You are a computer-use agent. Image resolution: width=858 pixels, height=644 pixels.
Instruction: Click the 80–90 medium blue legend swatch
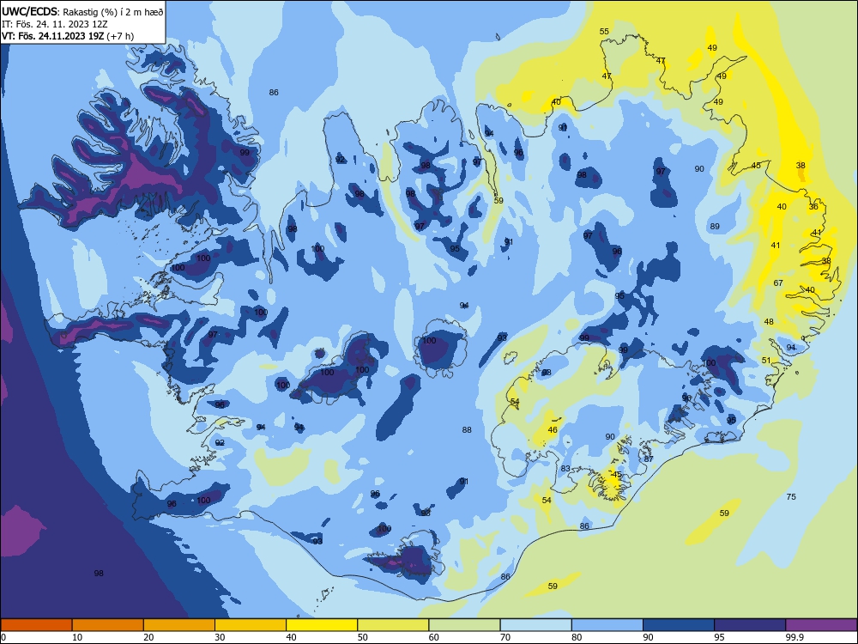pos(607,625)
